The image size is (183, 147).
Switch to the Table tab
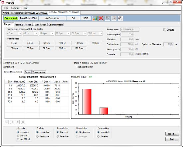coord(27,72)
